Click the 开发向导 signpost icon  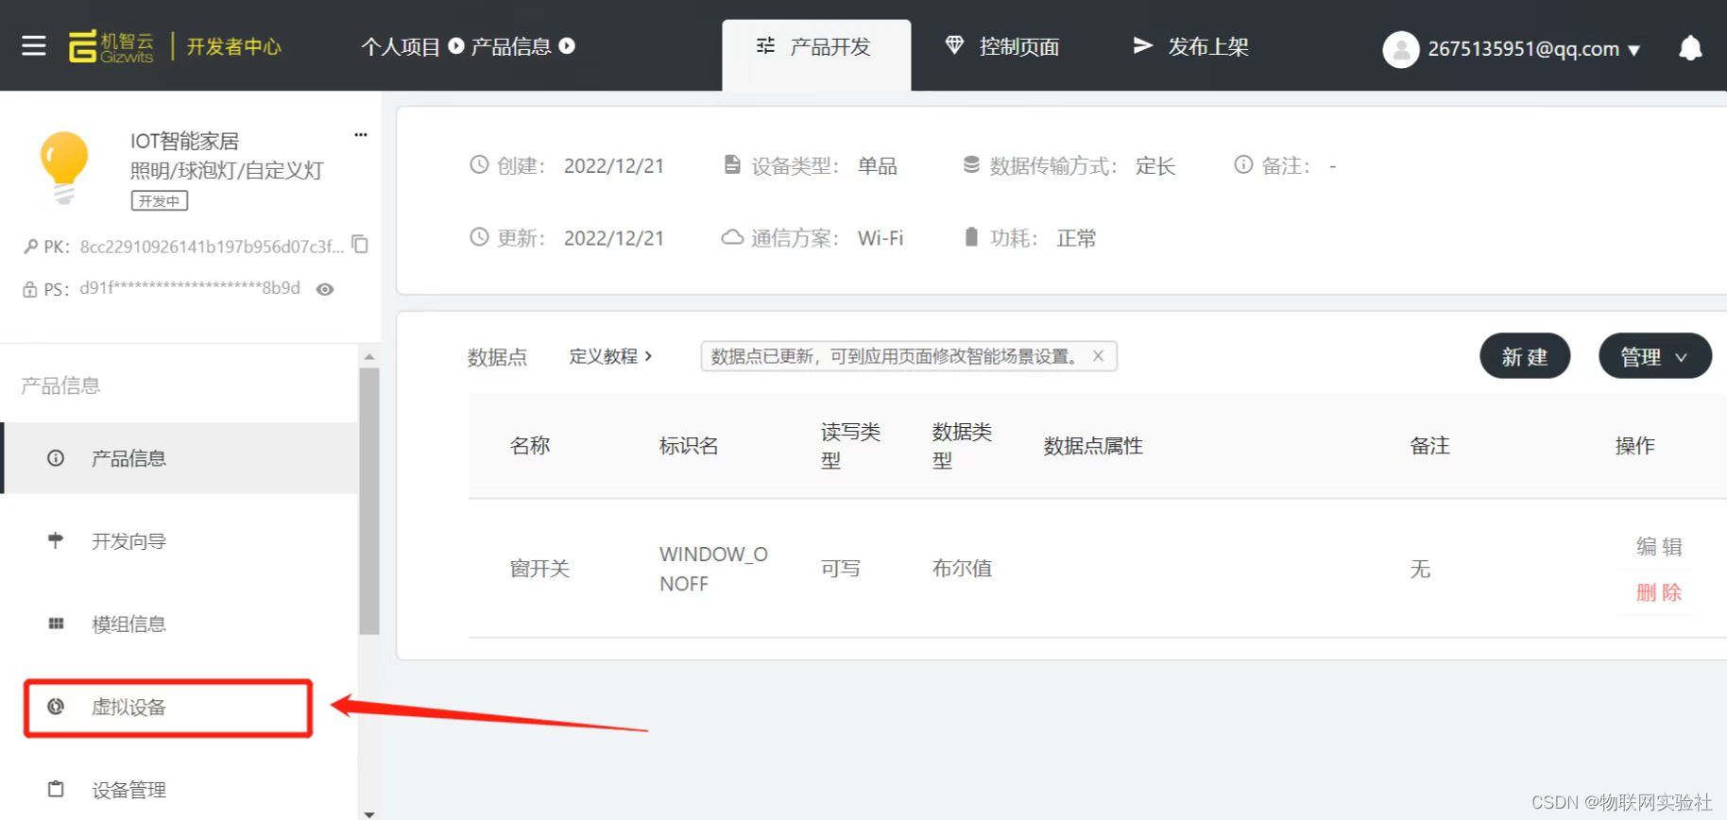[56, 540]
